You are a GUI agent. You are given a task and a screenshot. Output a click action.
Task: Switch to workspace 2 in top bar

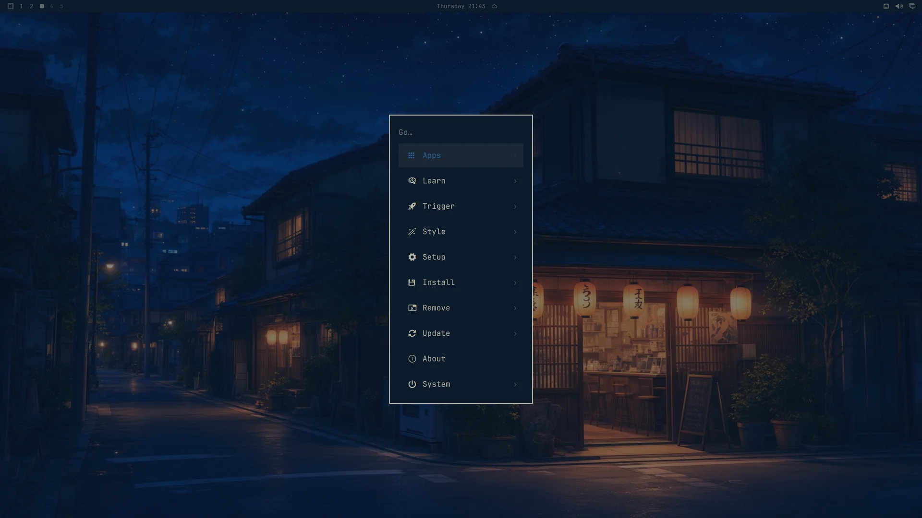tap(31, 6)
